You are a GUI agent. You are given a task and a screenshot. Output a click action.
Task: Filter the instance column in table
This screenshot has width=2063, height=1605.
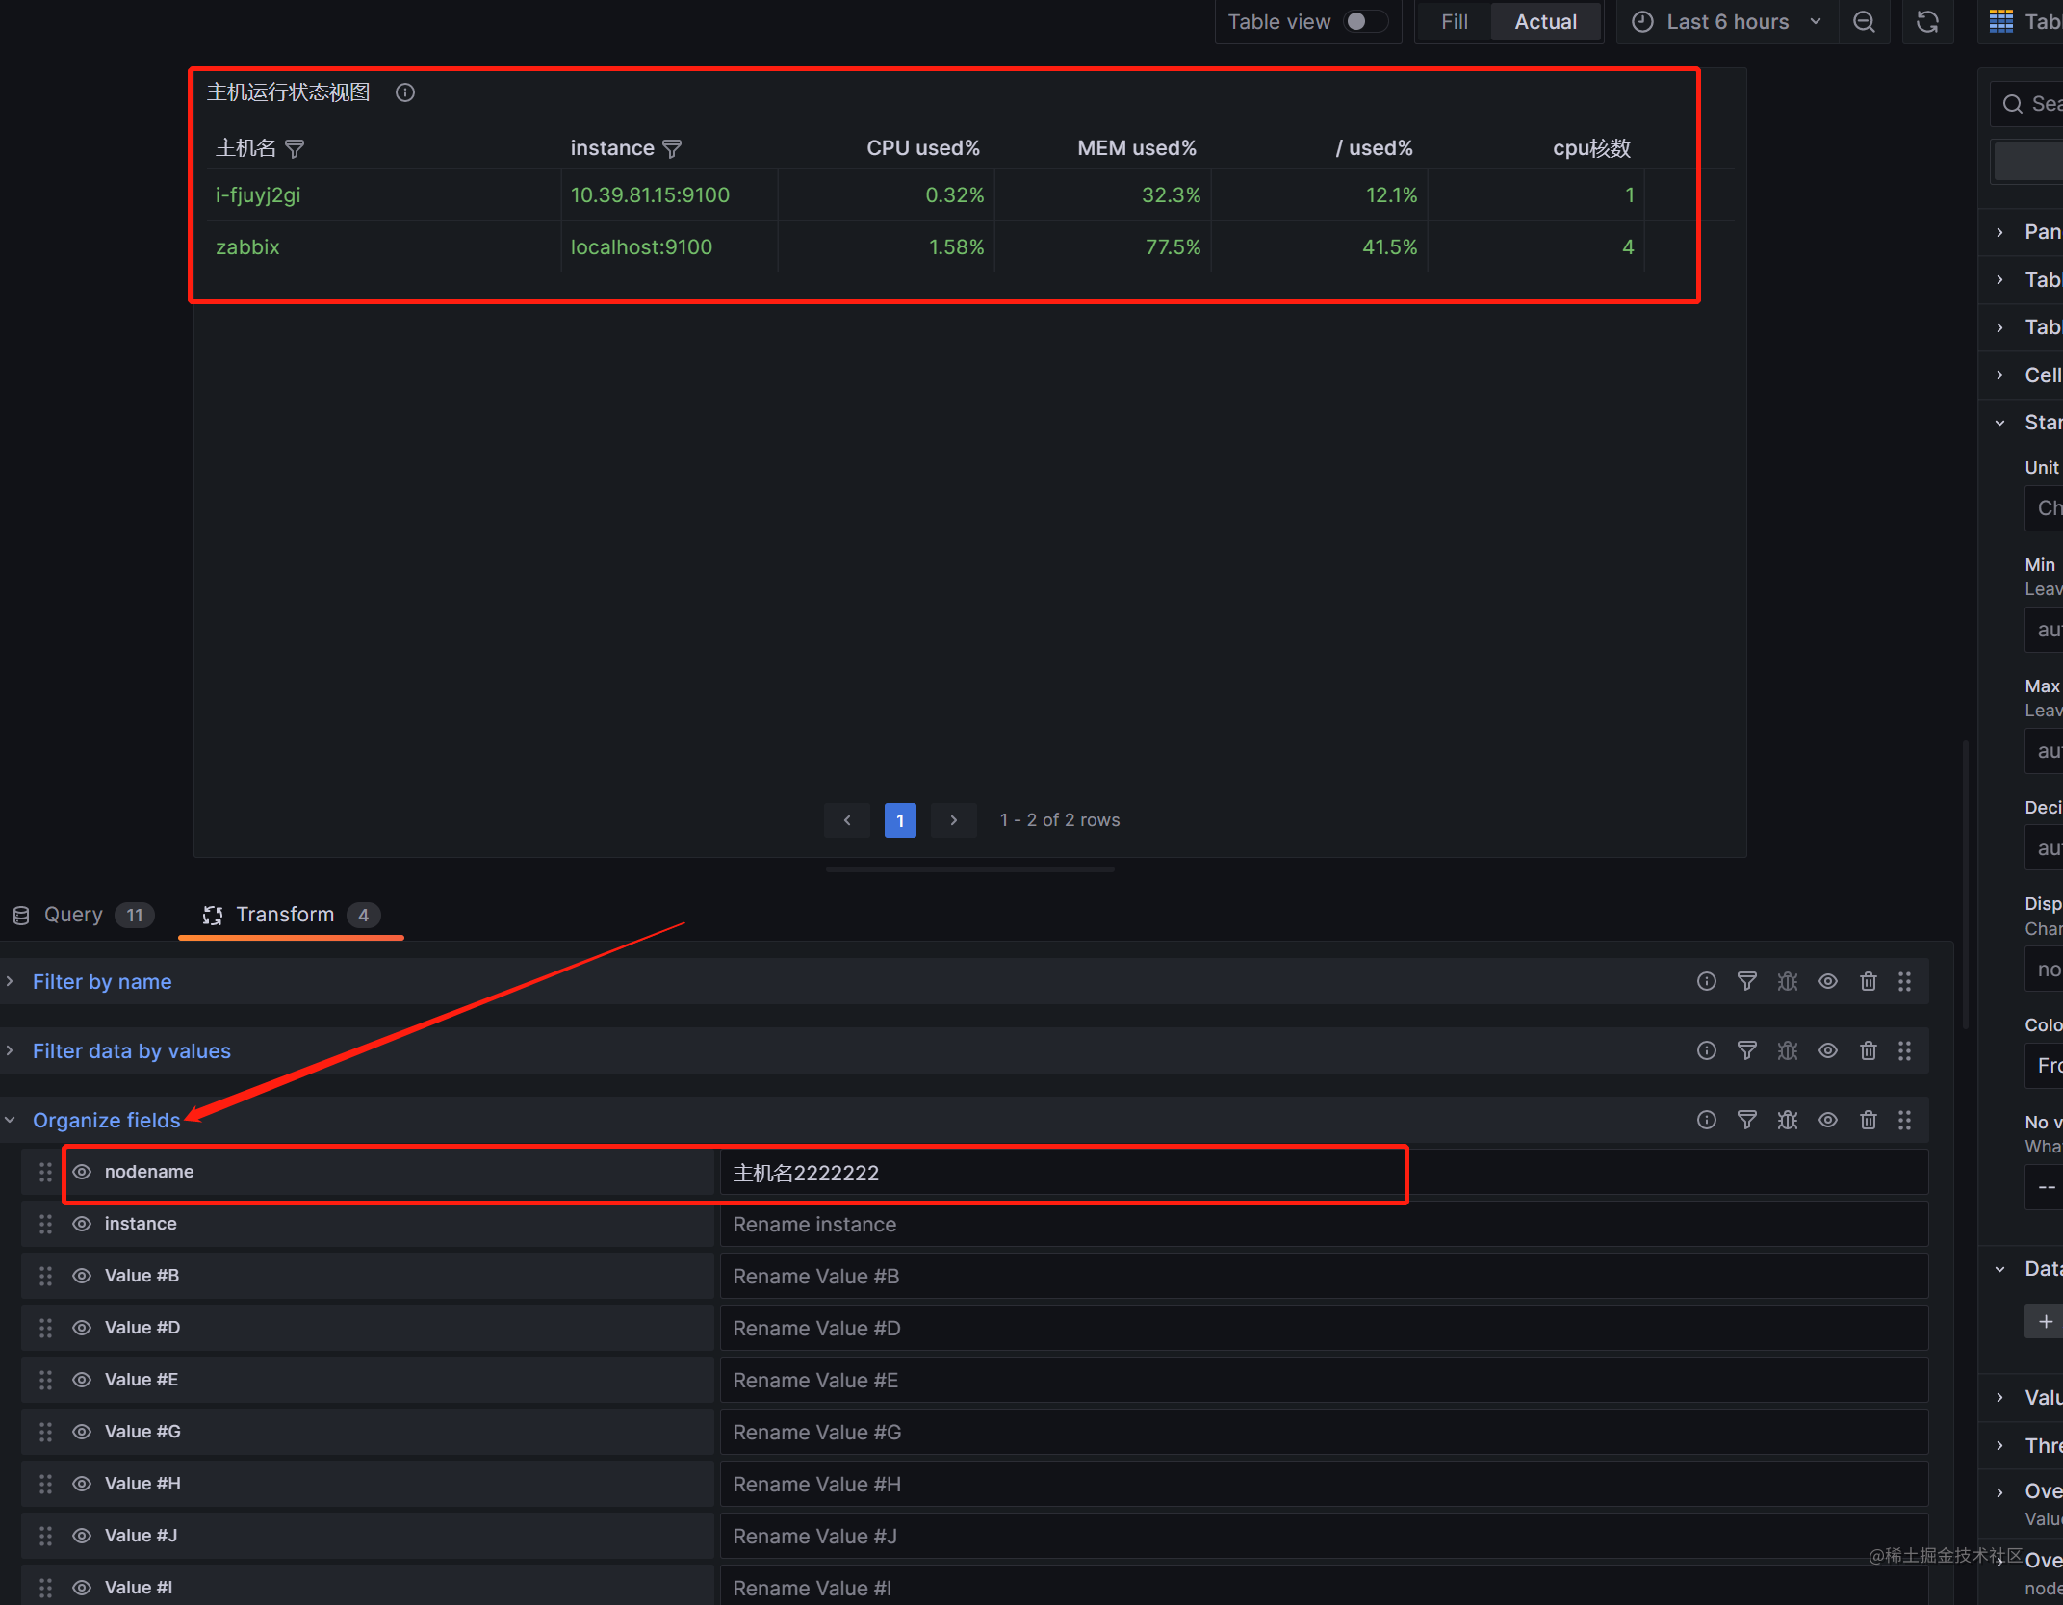(672, 148)
